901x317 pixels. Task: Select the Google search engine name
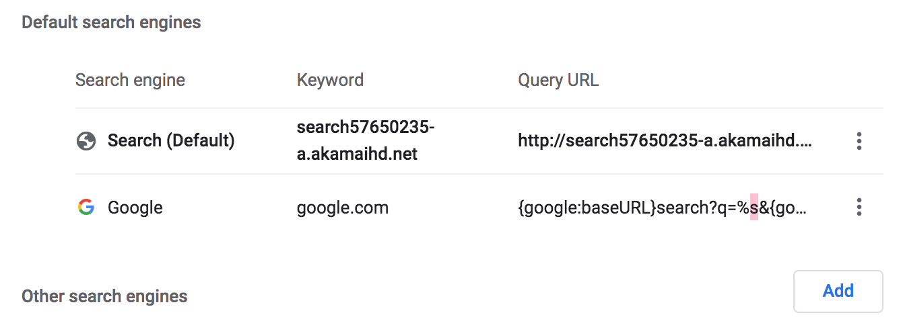pyautogui.click(x=135, y=208)
